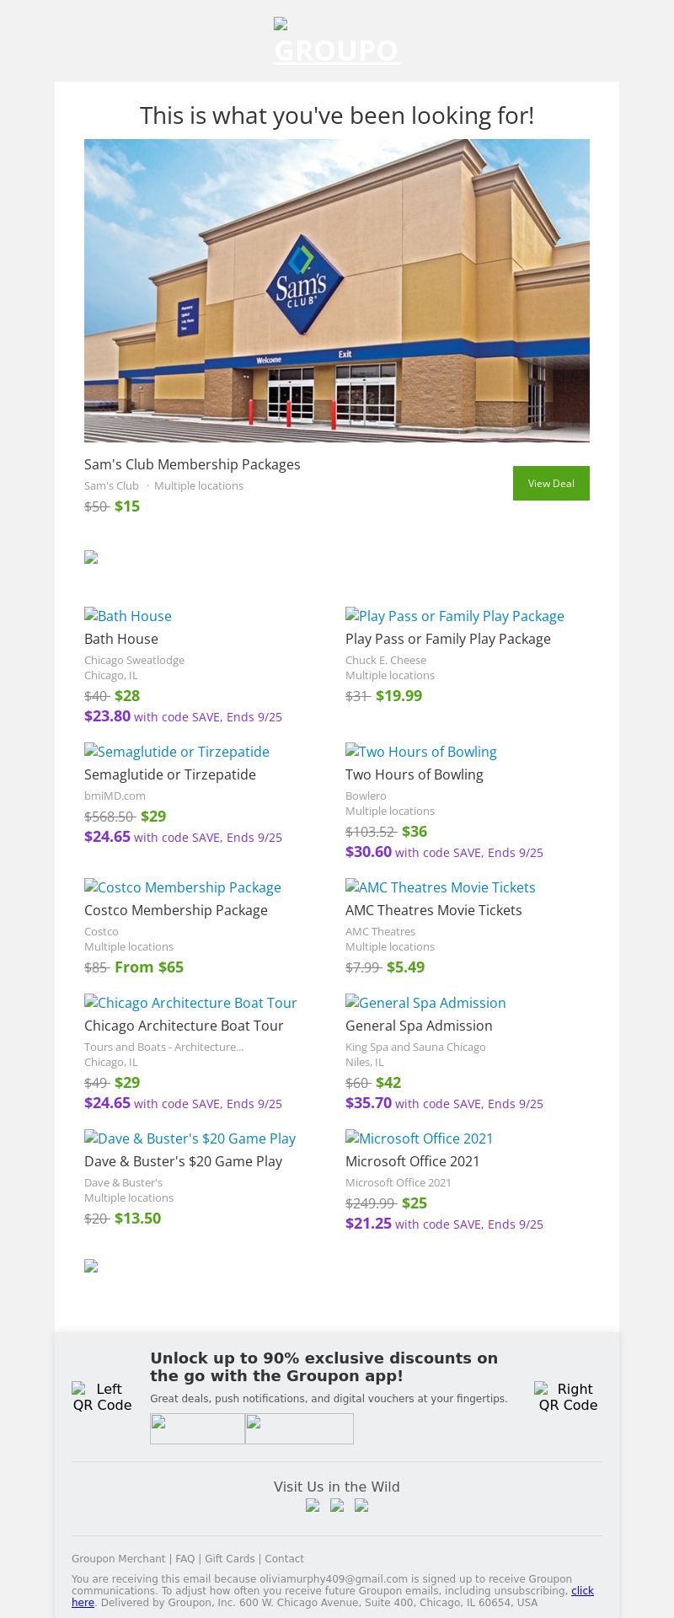Follow the 'click here' unsubscribe link

582,1591
